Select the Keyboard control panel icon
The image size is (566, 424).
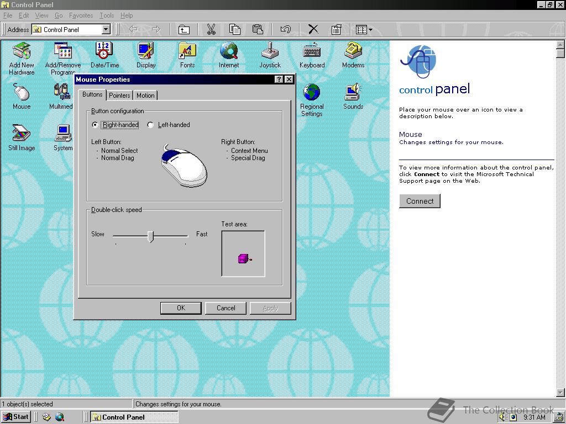coord(312,55)
